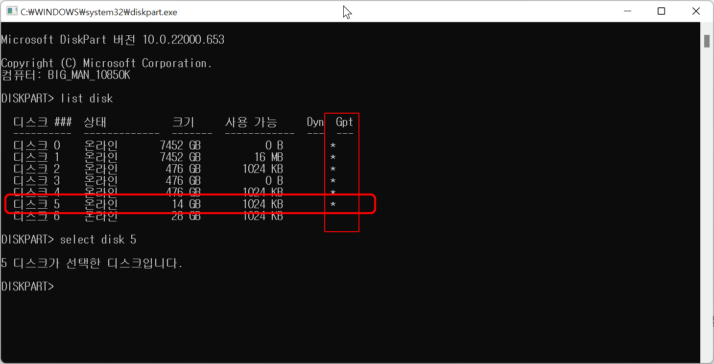Click the Gpt asterisk for 디스크 0
Viewport: 714px width, 364px height.
point(333,146)
